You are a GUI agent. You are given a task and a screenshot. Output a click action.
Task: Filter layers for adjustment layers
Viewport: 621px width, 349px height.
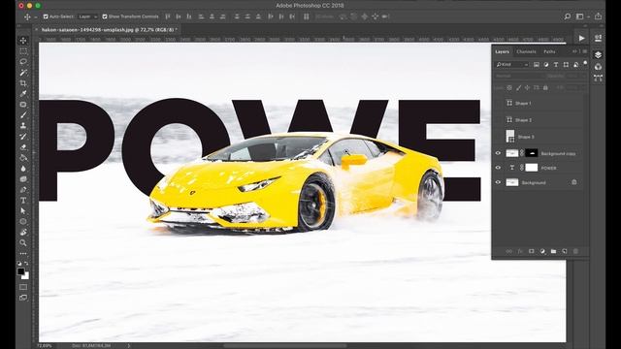click(x=546, y=65)
